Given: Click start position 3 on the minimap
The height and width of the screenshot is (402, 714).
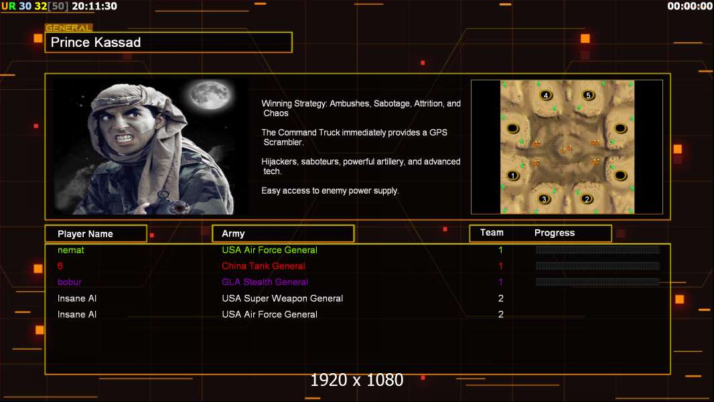Looking at the screenshot, I should tap(544, 199).
